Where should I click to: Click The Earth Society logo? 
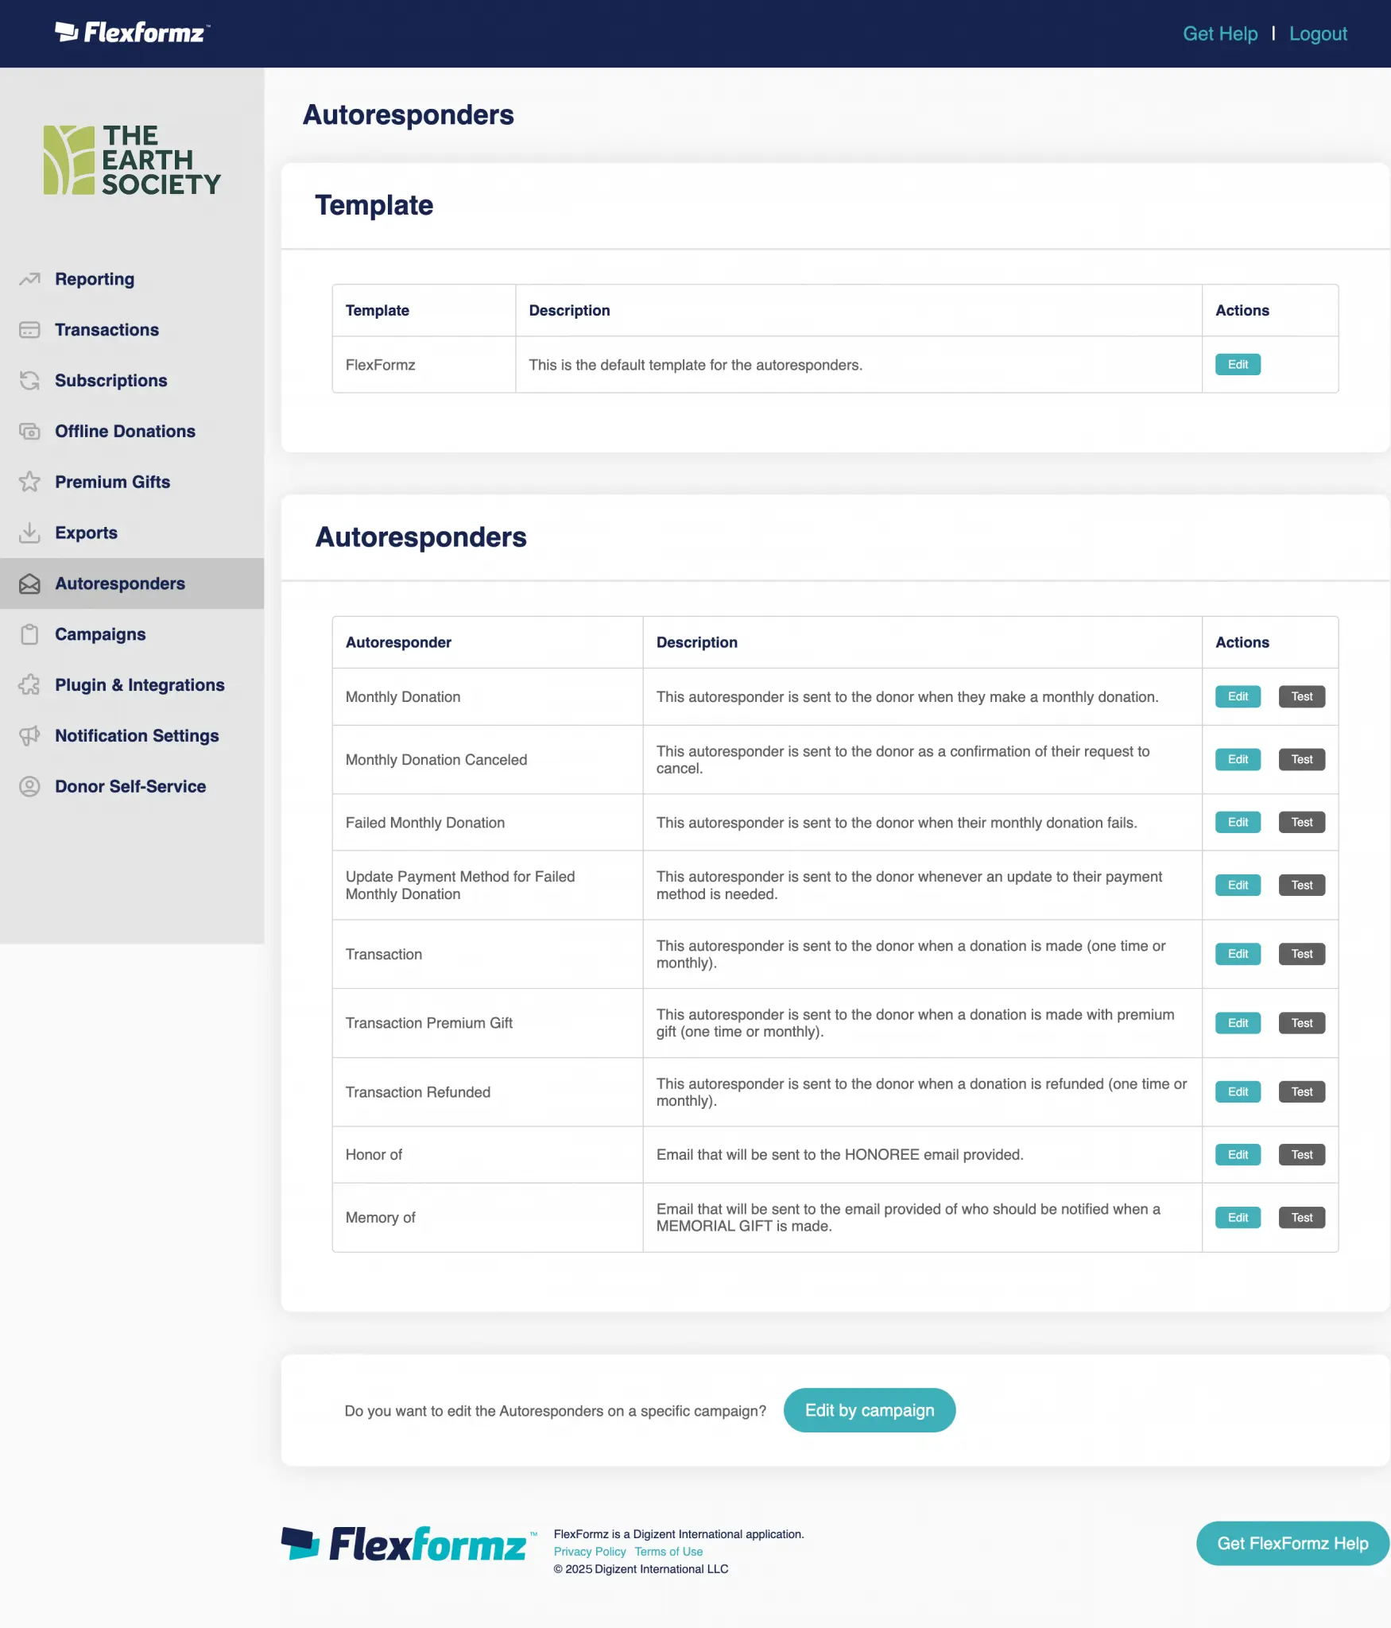[132, 160]
